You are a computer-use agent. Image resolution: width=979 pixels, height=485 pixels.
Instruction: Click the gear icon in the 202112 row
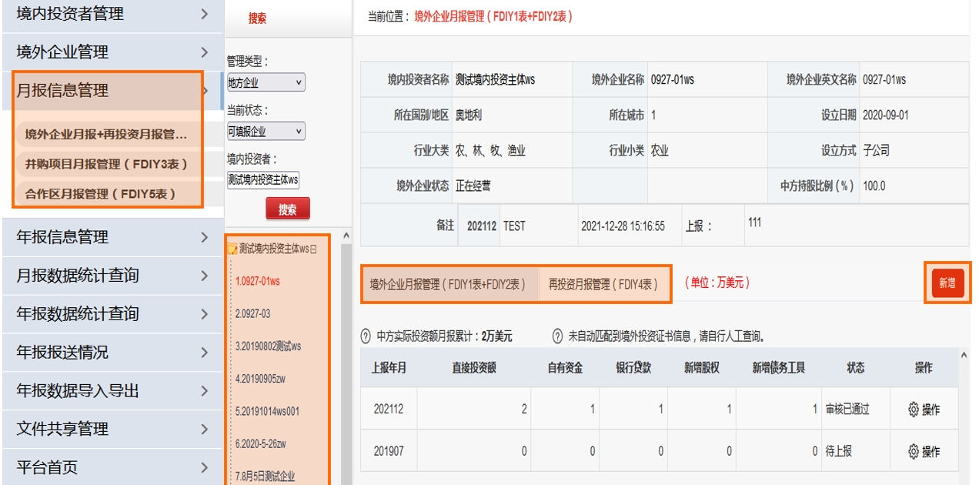[914, 410]
